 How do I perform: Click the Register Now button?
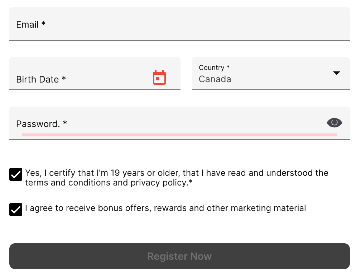[x=179, y=256]
